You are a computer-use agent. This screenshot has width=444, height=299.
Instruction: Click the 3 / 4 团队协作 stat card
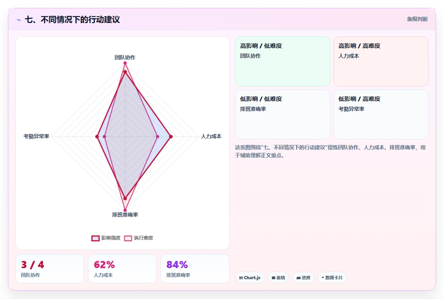50,269
